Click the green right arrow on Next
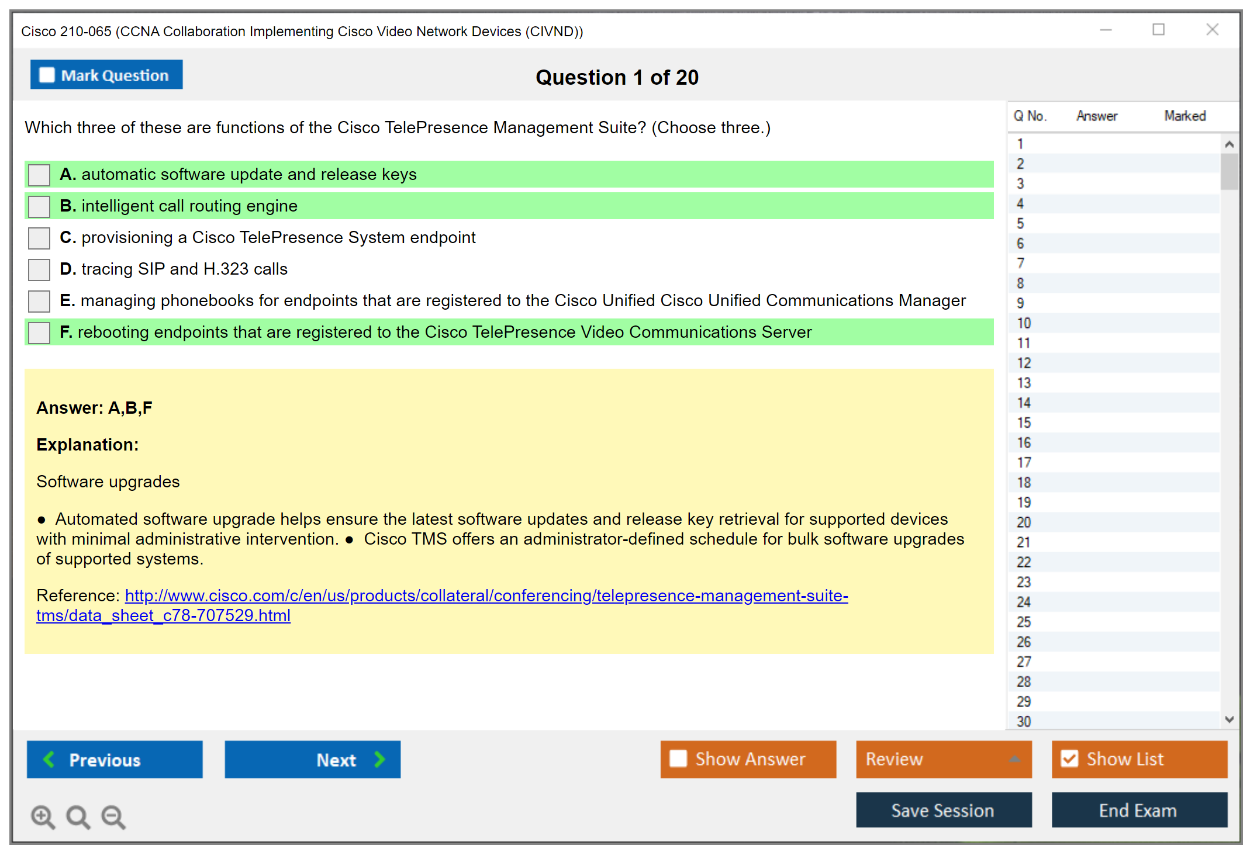The height and width of the screenshot is (859, 1257). pyautogui.click(x=379, y=759)
